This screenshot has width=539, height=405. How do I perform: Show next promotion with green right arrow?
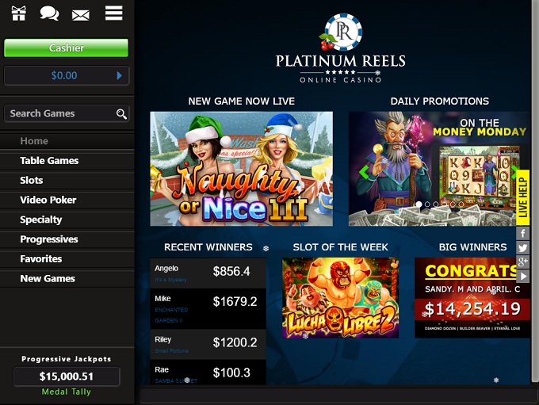pyautogui.click(x=514, y=171)
